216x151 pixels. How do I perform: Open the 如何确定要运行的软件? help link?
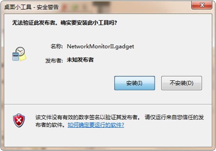click(96, 125)
